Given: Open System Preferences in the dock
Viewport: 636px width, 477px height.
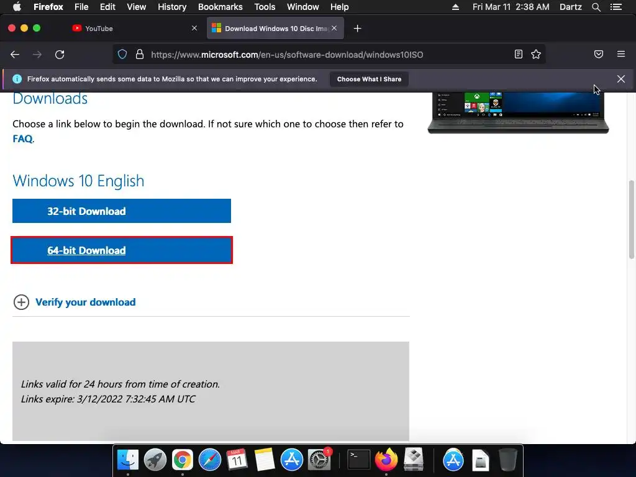Looking at the screenshot, I should coord(319,460).
